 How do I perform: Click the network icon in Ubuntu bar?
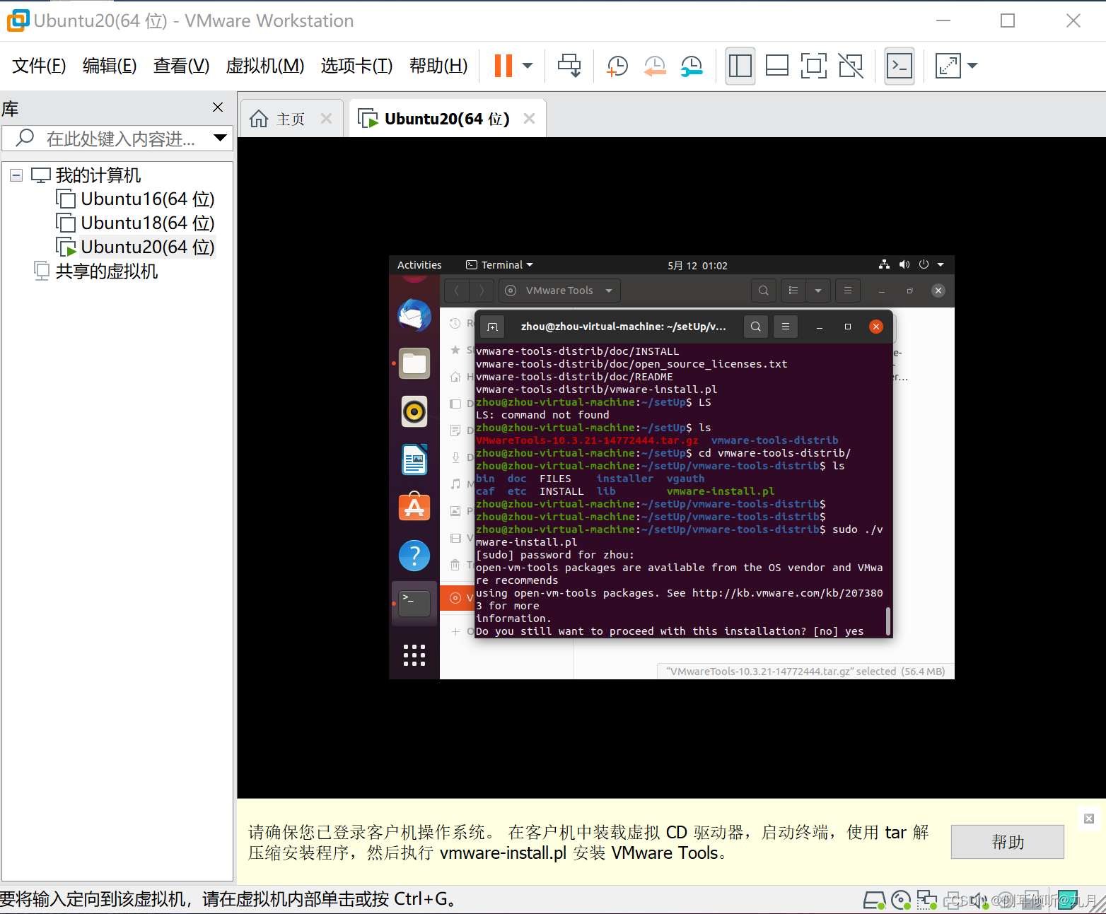884,264
